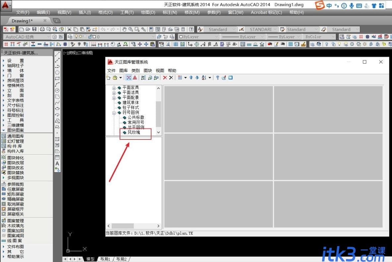Click 矩形屏蔽 in the sidebar

(x=16, y=194)
